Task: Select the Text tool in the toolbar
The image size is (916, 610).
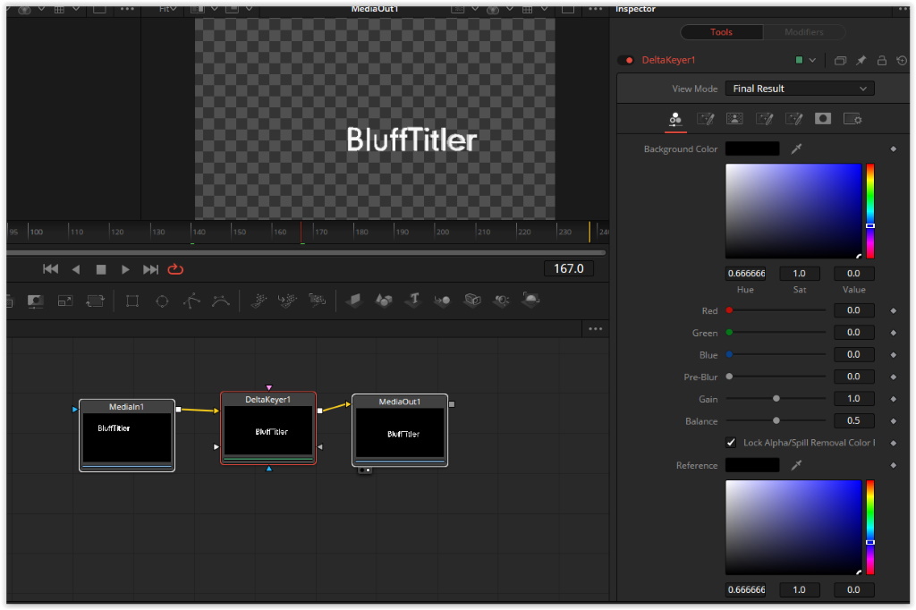Action: tap(413, 301)
